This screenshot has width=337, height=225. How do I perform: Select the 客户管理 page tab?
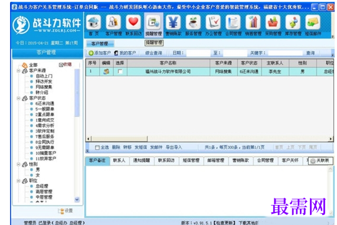(x=100, y=44)
